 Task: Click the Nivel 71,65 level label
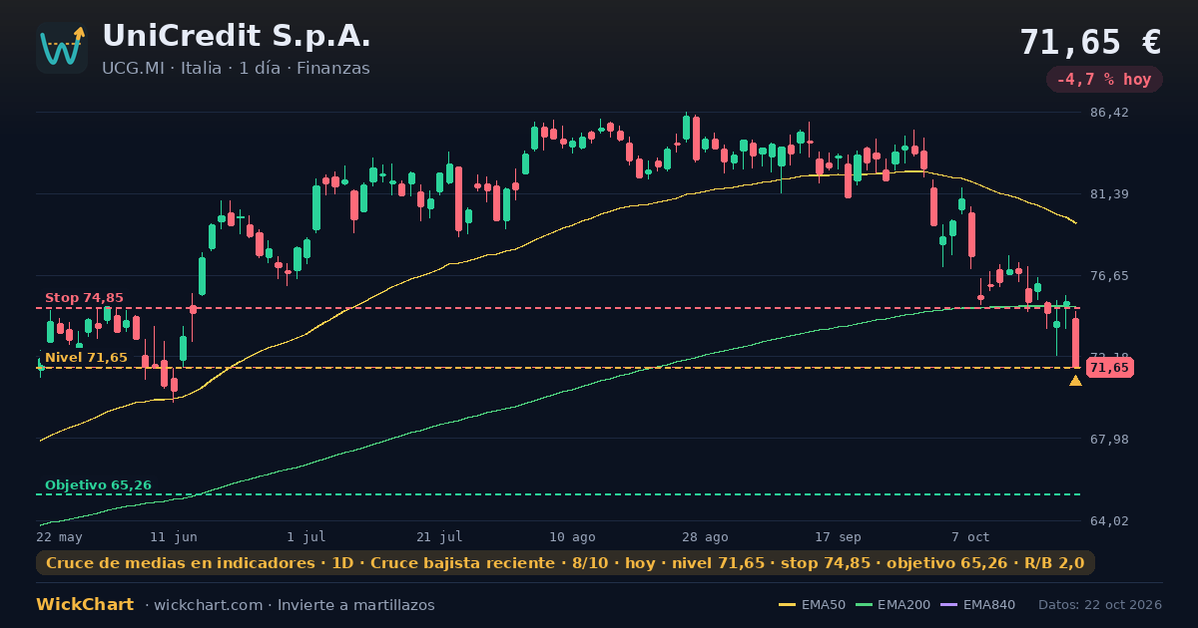pyautogui.click(x=86, y=358)
